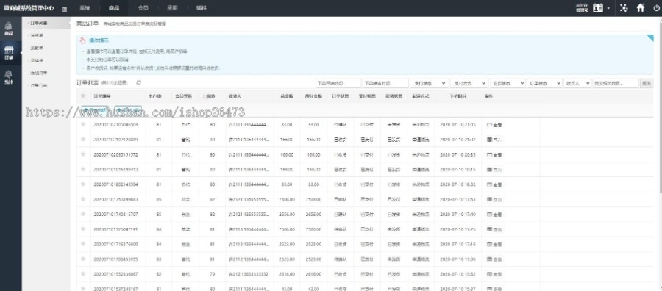
Task: Star the order placed at 21:05
Action: tap(83, 124)
